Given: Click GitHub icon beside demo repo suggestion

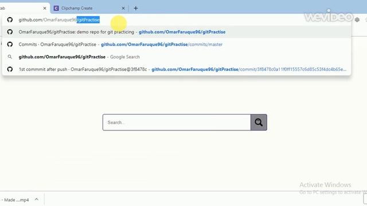Looking at the screenshot, I should [10, 32].
